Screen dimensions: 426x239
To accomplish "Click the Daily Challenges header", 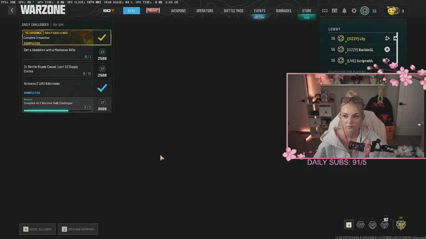I will [x=35, y=25].
